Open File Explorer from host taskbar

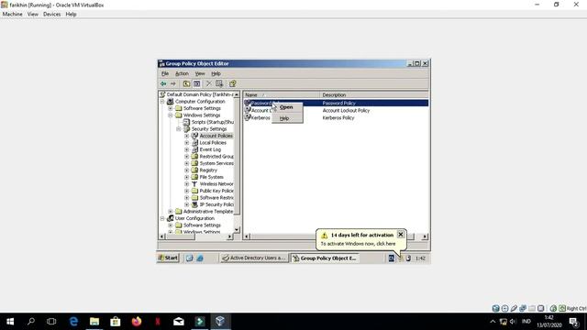pos(94,322)
